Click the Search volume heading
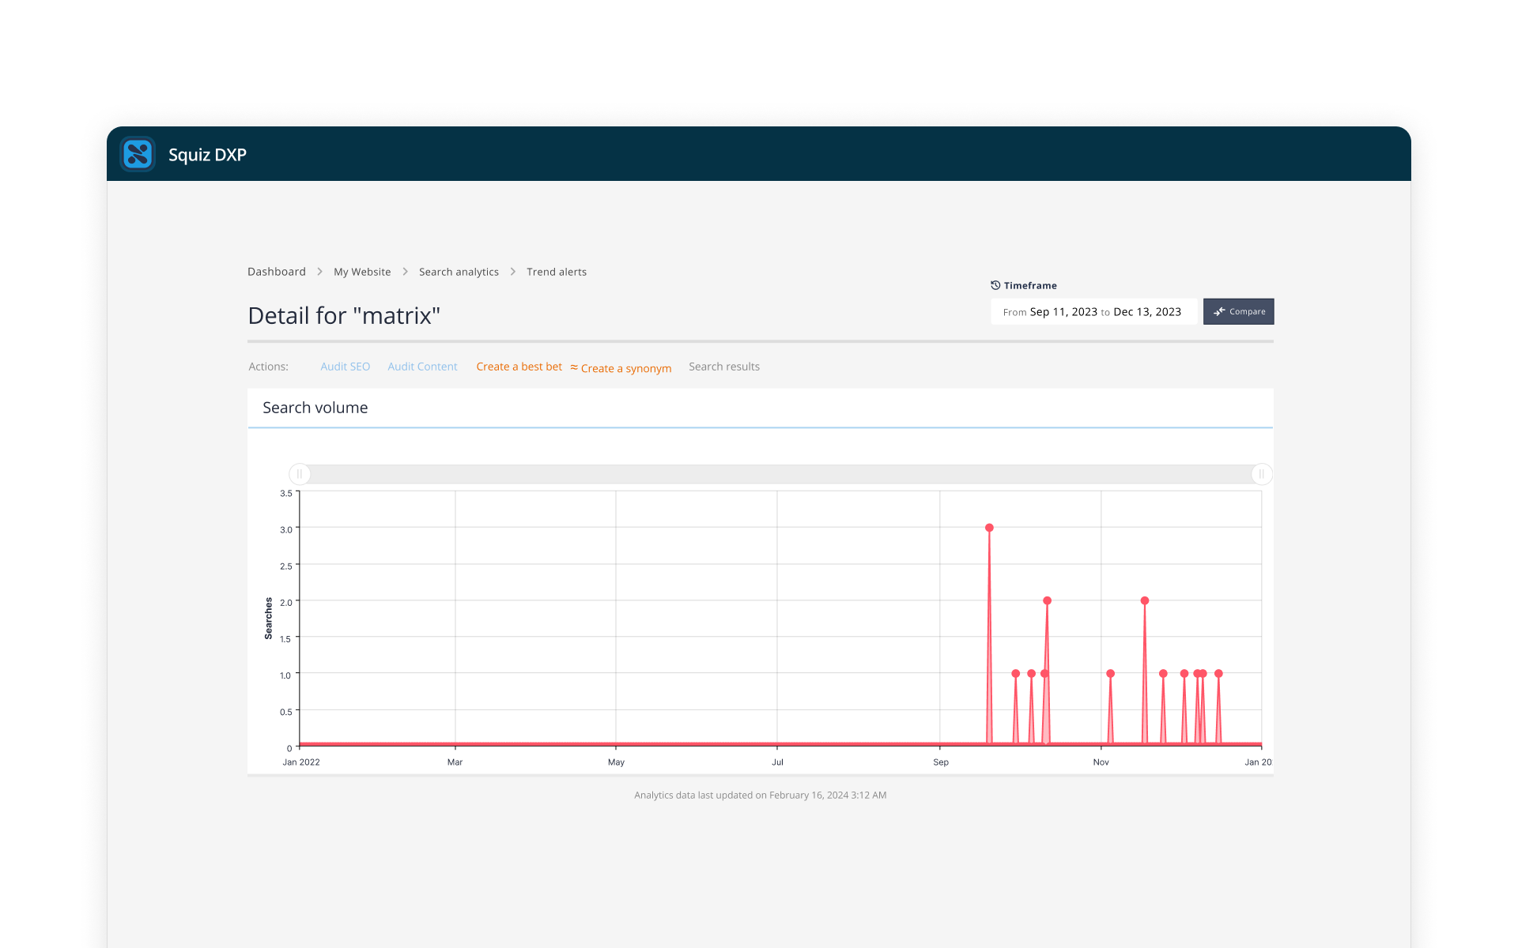 (315, 408)
